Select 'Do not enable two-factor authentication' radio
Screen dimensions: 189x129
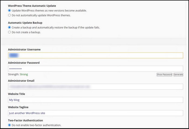(x=9, y=125)
